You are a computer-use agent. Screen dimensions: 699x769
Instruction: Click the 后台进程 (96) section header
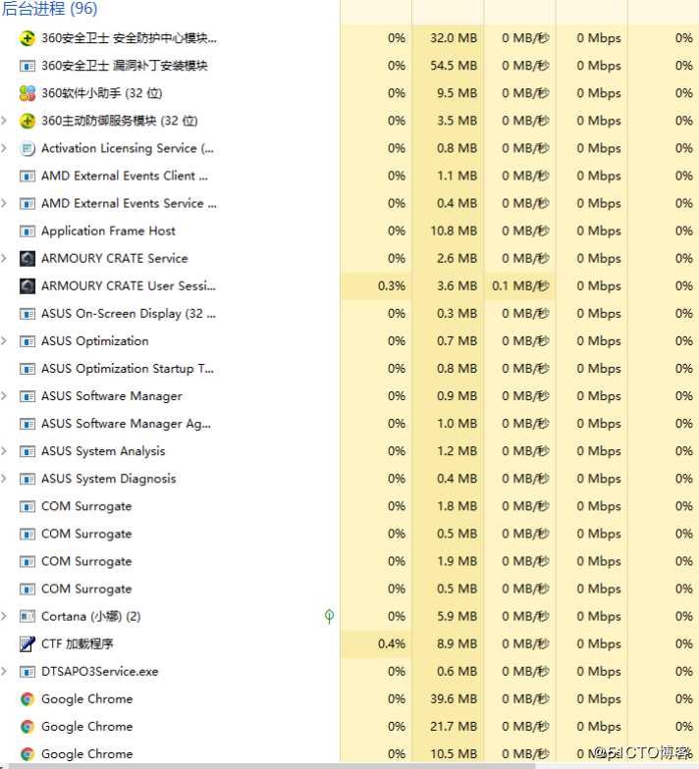click(49, 8)
